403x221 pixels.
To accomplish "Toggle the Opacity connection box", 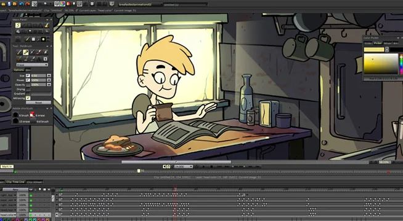I will [x=28, y=85].
